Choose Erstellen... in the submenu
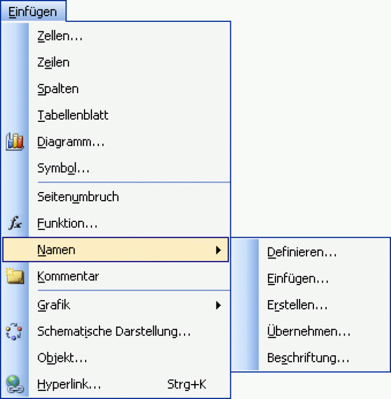This screenshot has height=399, width=391. click(x=297, y=305)
